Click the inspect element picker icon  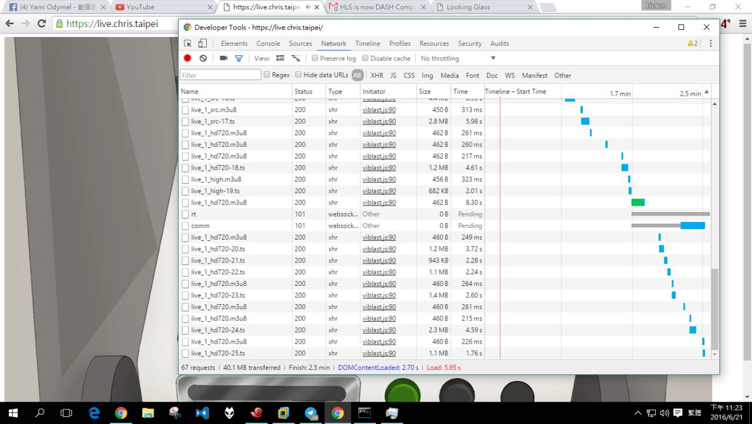pyautogui.click(x=188, y=43)
